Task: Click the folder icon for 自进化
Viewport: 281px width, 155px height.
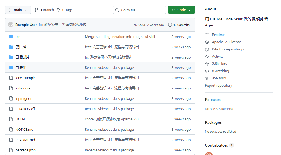Action: (11, 67)
